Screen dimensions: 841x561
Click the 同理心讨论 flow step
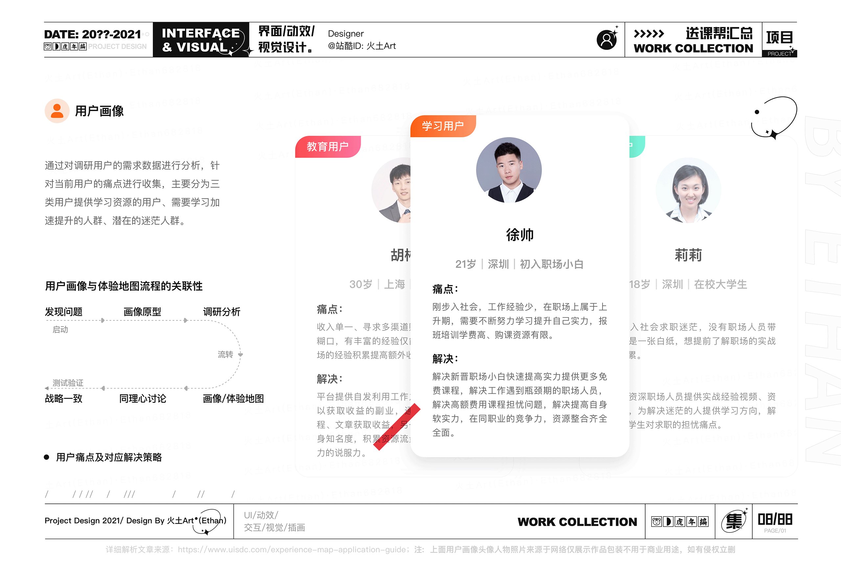(143, 399)
